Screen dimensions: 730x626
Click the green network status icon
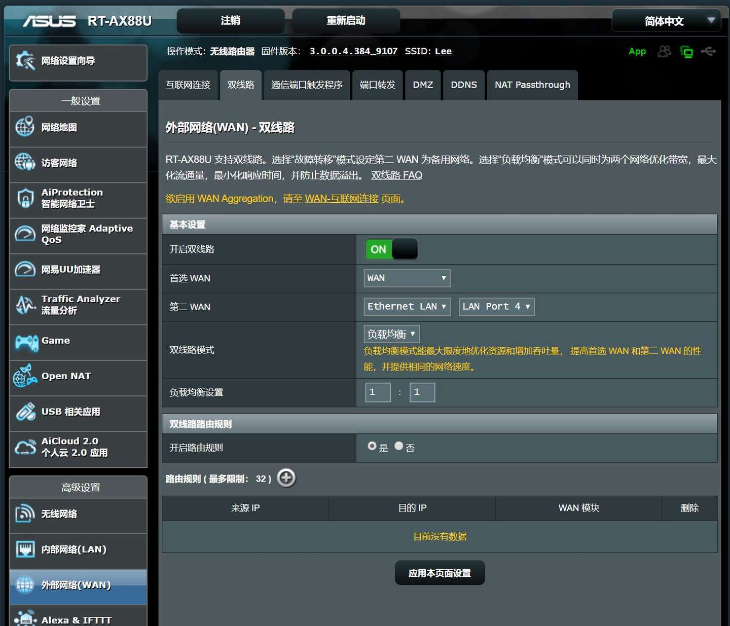tap(686, 51)
